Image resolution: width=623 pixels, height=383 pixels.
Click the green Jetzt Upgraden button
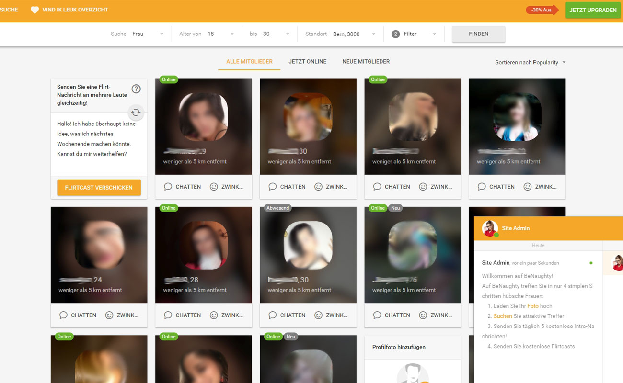click(x=593, y=10)
